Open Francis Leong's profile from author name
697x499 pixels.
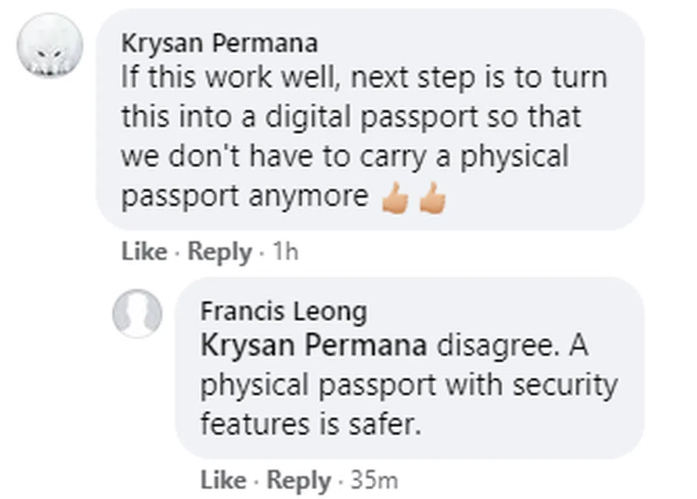pyautogui.click(x=283, y=313)
